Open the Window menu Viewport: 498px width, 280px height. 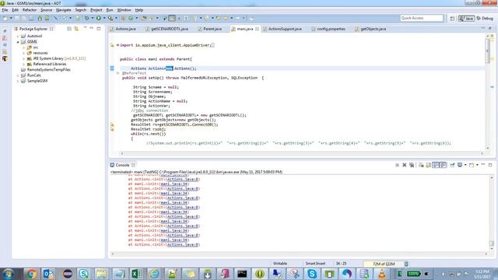click(124, 10)
